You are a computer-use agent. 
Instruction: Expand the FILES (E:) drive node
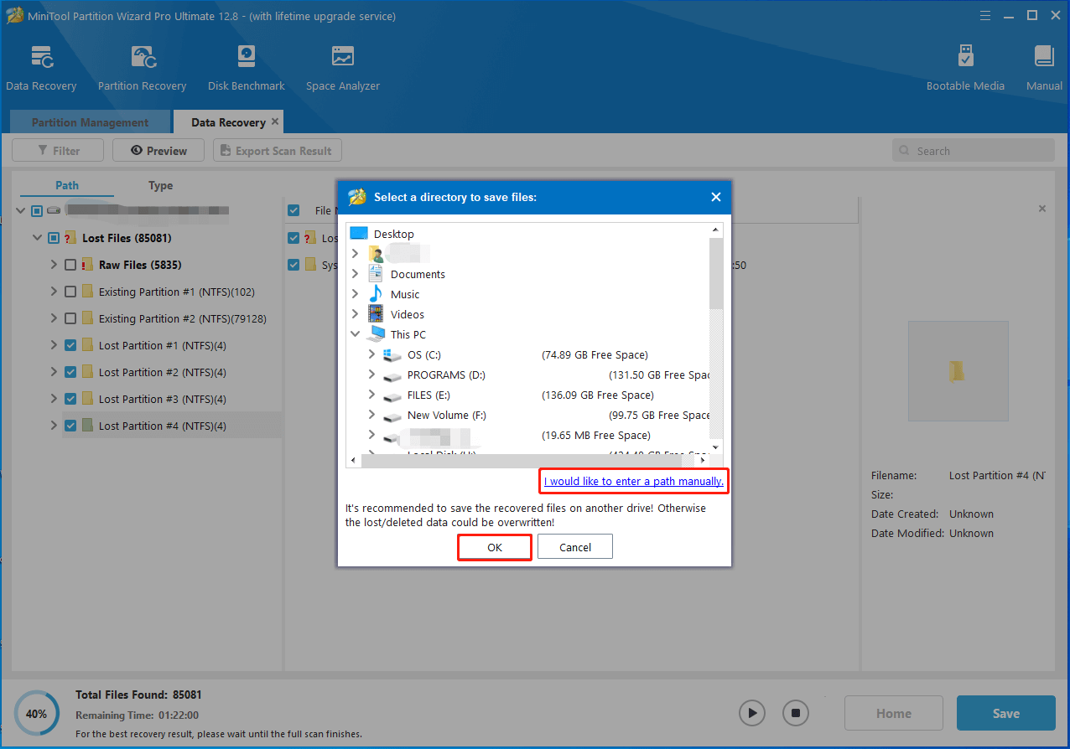point(371,395)
